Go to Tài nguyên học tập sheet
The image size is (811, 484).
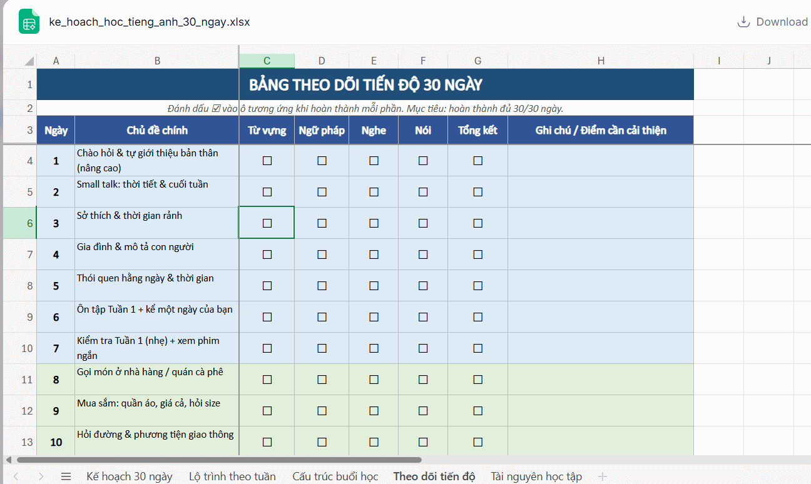[x=536, y=476]
